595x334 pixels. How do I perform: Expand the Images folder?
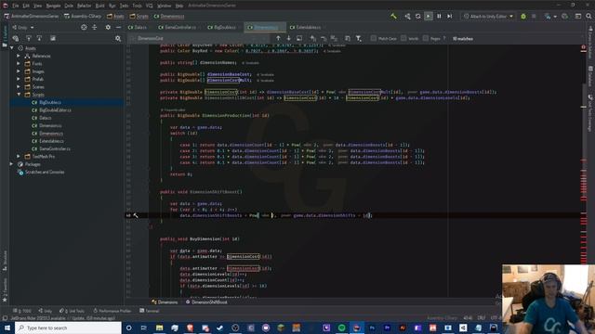(x=19, y=71)
